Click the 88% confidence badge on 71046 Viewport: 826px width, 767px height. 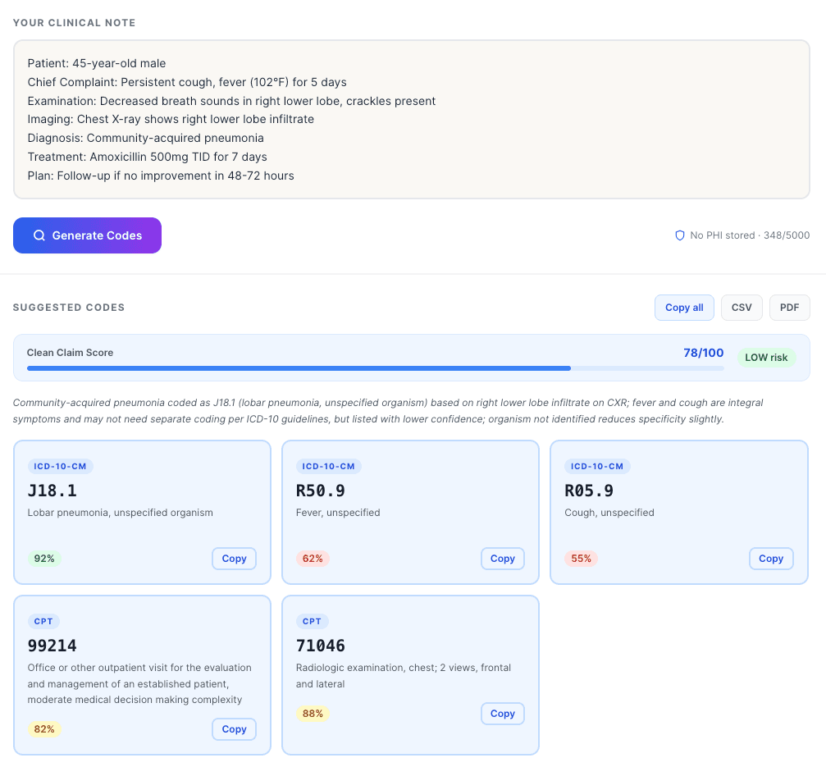coord(313,714)
